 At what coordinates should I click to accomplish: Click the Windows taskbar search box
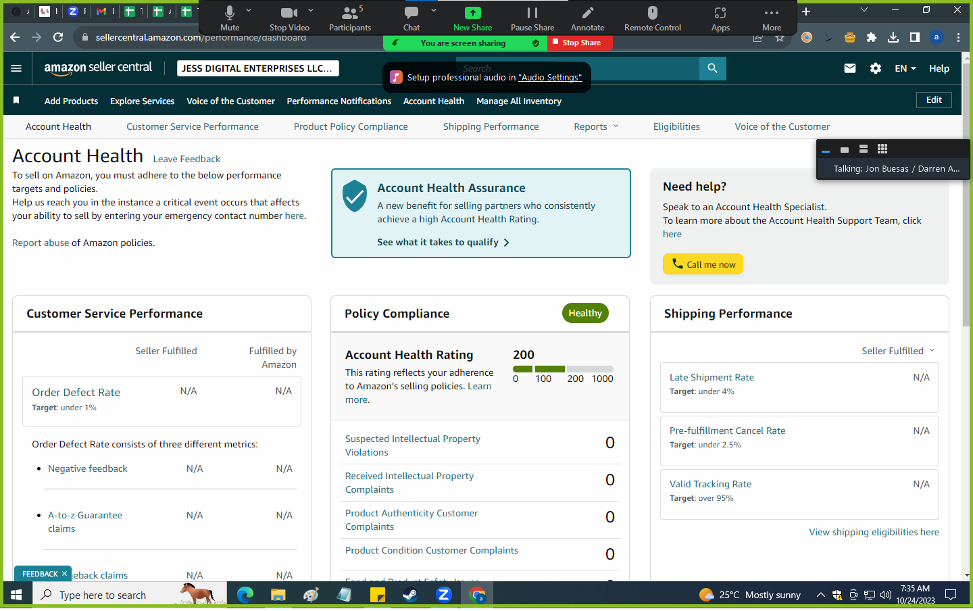[x=128, y=595]
